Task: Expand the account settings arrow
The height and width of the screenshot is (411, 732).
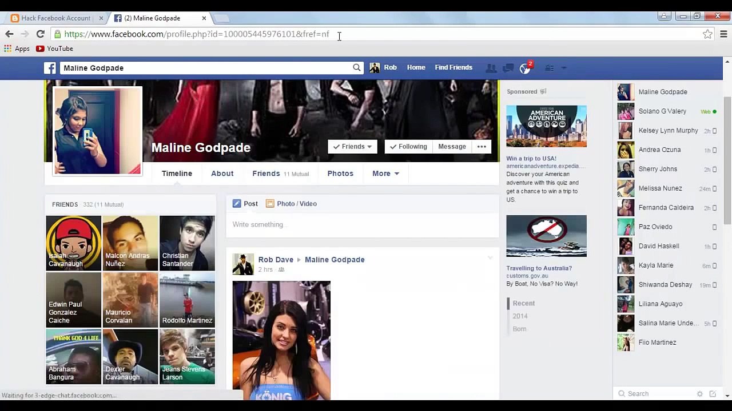Action: (564, 68)
